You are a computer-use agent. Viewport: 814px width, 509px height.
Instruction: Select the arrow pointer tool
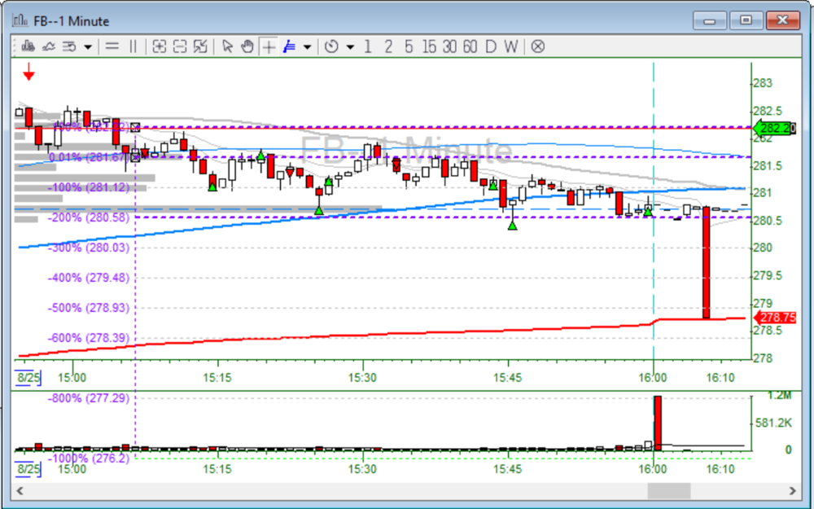coord(228,46)
